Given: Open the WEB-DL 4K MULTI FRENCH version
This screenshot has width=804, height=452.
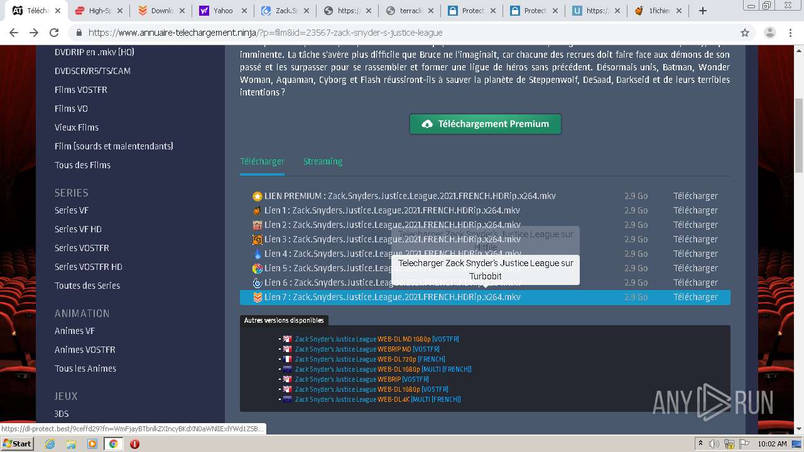Looking at the screenshot, I should click(x=378, y=399).
